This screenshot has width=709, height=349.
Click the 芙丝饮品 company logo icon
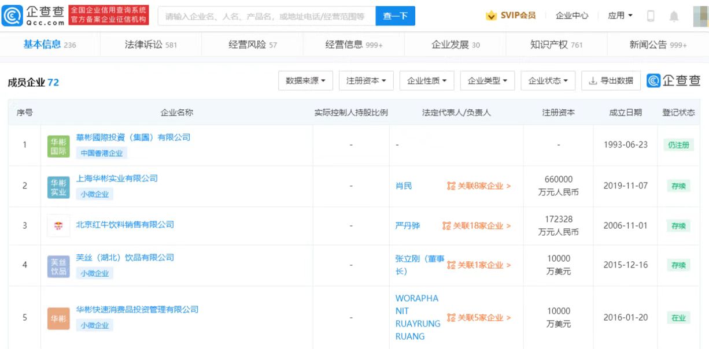point(58,266)
